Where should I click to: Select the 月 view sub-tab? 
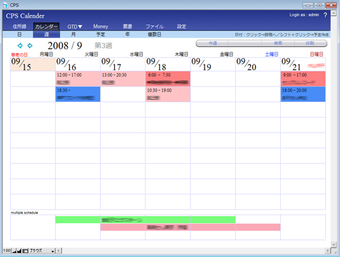point(73,35)
